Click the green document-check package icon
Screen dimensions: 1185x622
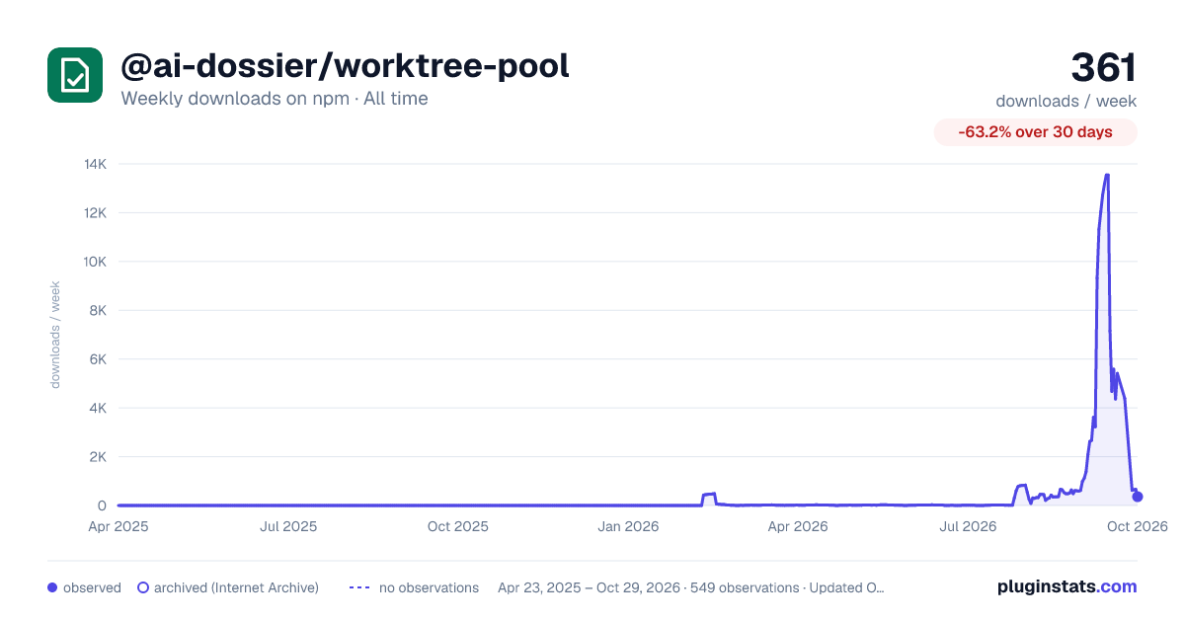tap(75, 75)
